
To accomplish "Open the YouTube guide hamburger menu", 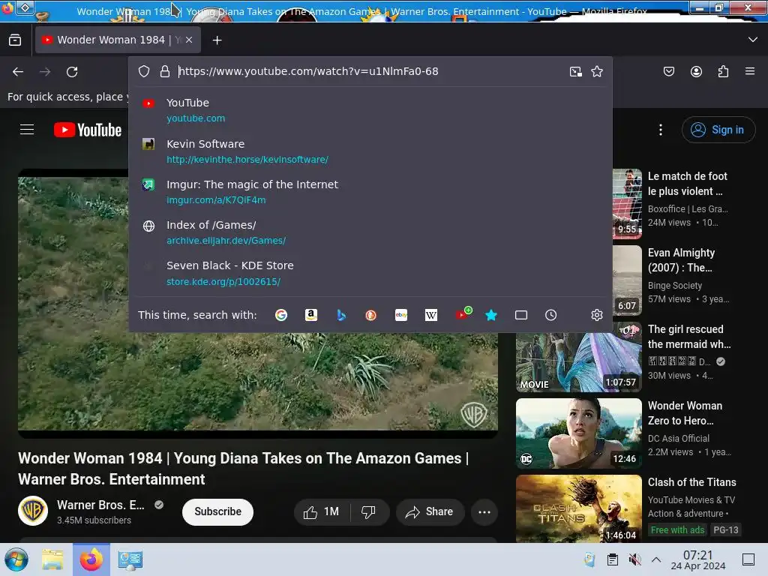I will coord(27,130).
